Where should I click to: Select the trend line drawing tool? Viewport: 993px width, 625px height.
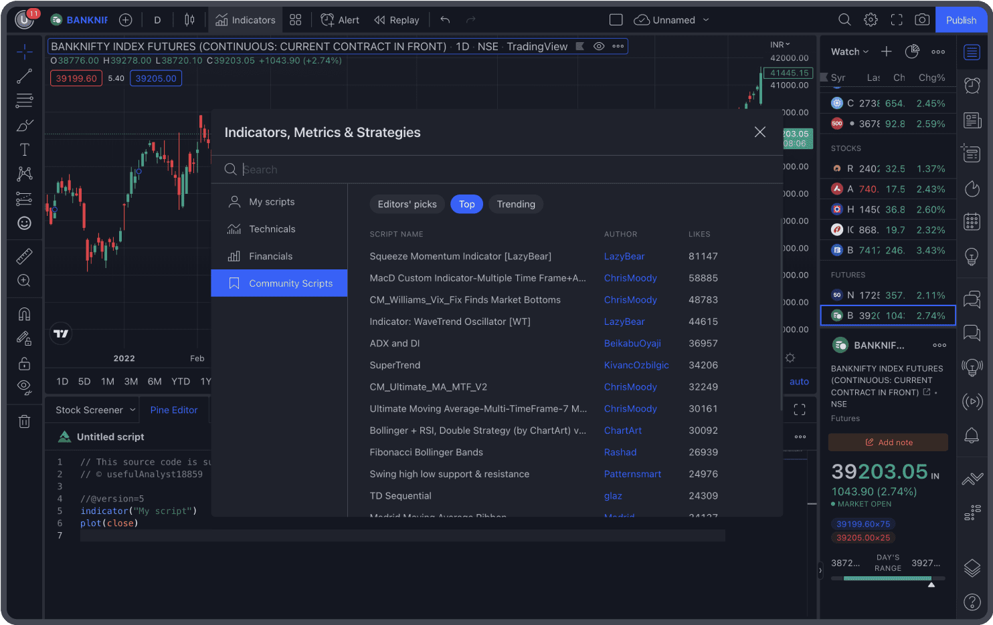pos(24,76)
